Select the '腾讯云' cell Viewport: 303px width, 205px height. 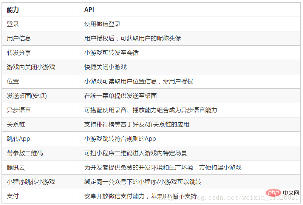coord(40,168)
